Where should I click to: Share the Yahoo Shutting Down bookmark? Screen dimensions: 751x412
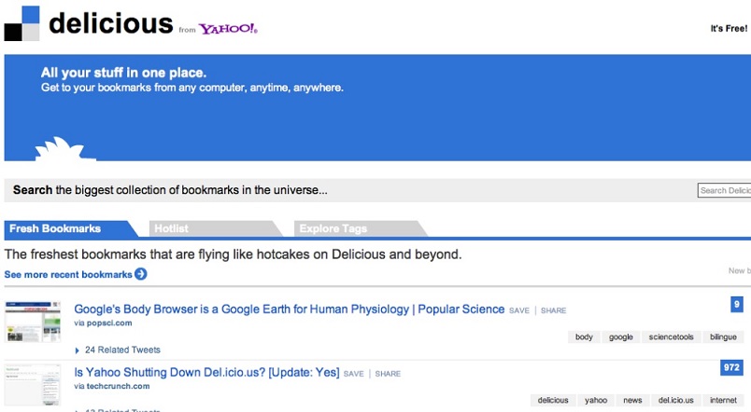(x=388, y=374)
